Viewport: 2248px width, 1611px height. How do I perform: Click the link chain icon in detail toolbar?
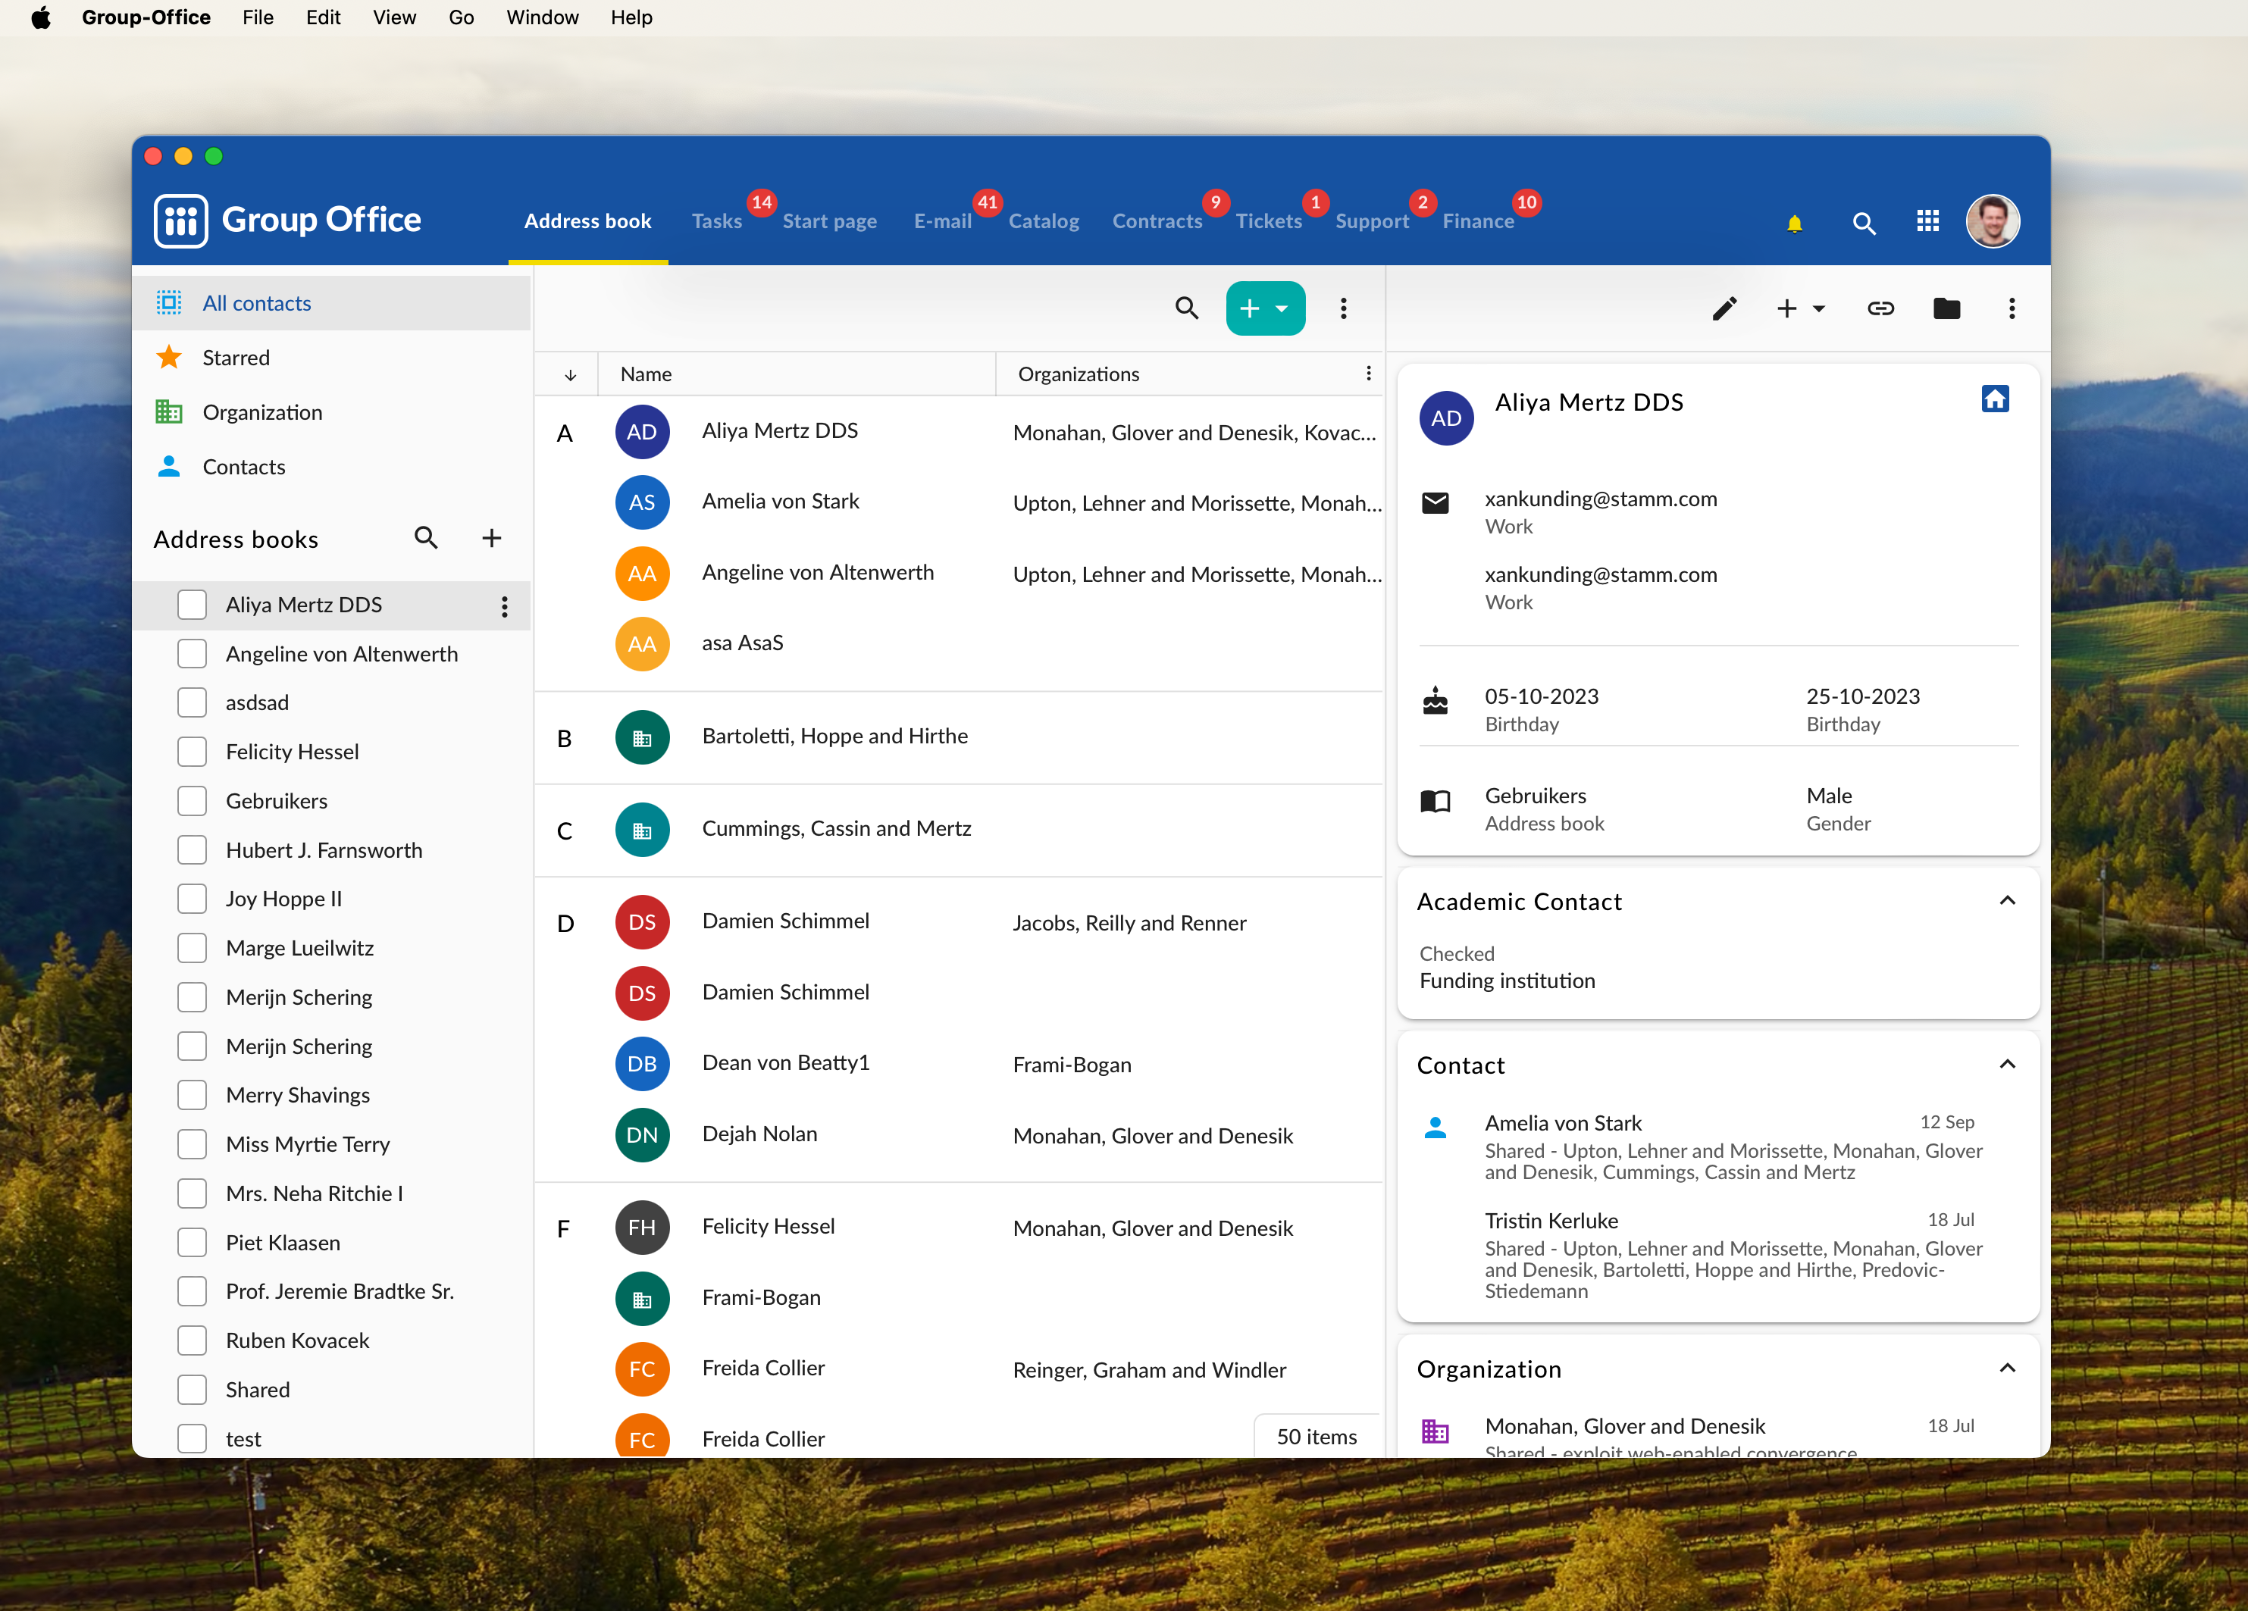1880,309
